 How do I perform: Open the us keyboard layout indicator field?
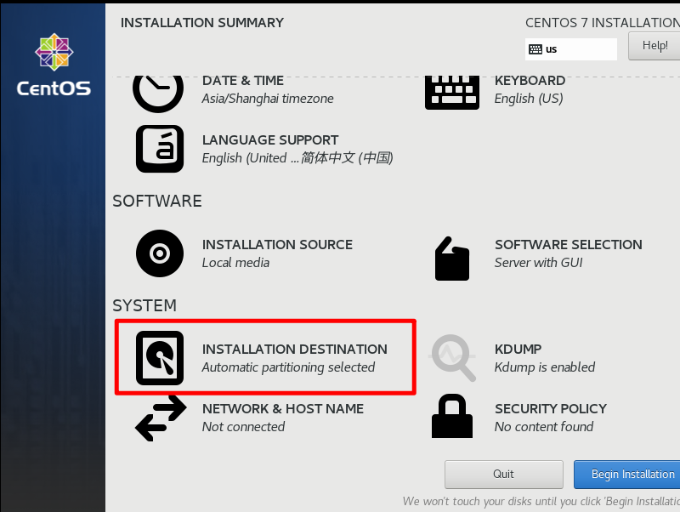pyautogui.click(x=570, y=49)
